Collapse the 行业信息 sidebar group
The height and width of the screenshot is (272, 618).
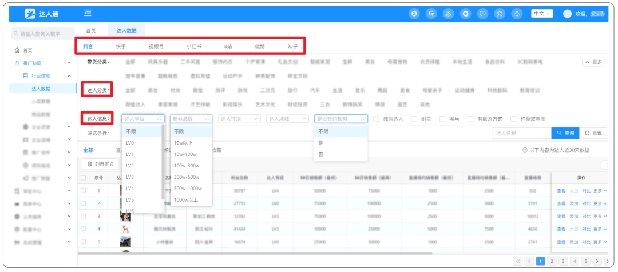click(69, 75)
